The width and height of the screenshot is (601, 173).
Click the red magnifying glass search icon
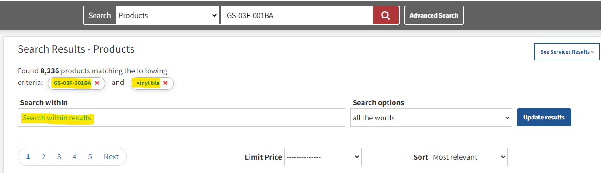(x=386, y=15)
